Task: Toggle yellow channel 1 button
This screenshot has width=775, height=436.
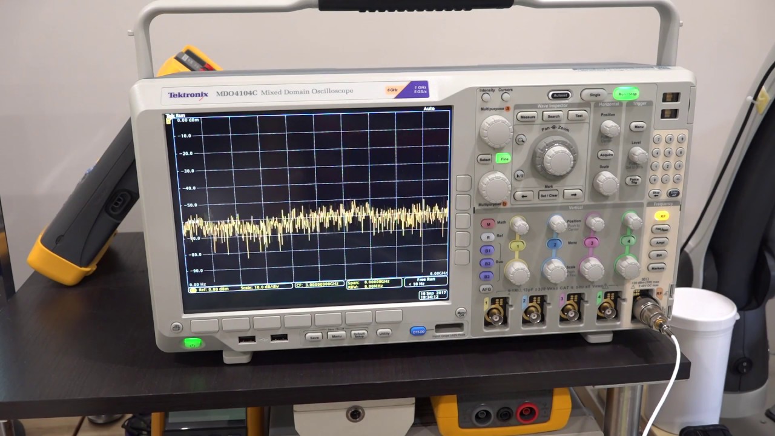Action: tap(518, 246)
